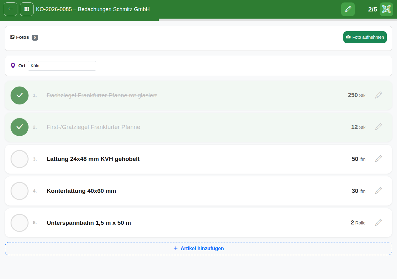Click the quantity 30 lfm
This screenshot has width=397, height=279.
(x=359, y=191)
